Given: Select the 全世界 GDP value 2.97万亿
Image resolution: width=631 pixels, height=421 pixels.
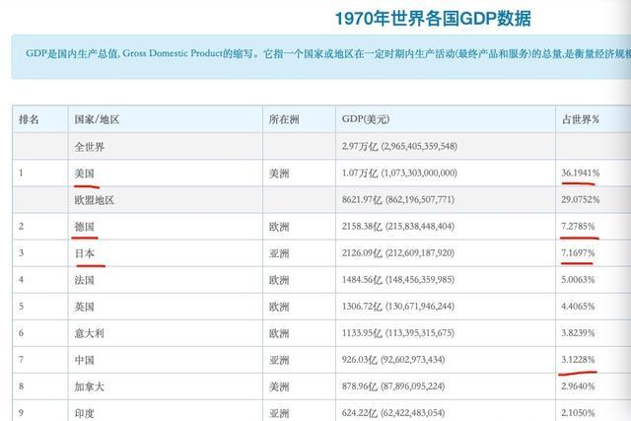Looking at the screenshot, I should (x=399, y=146).
